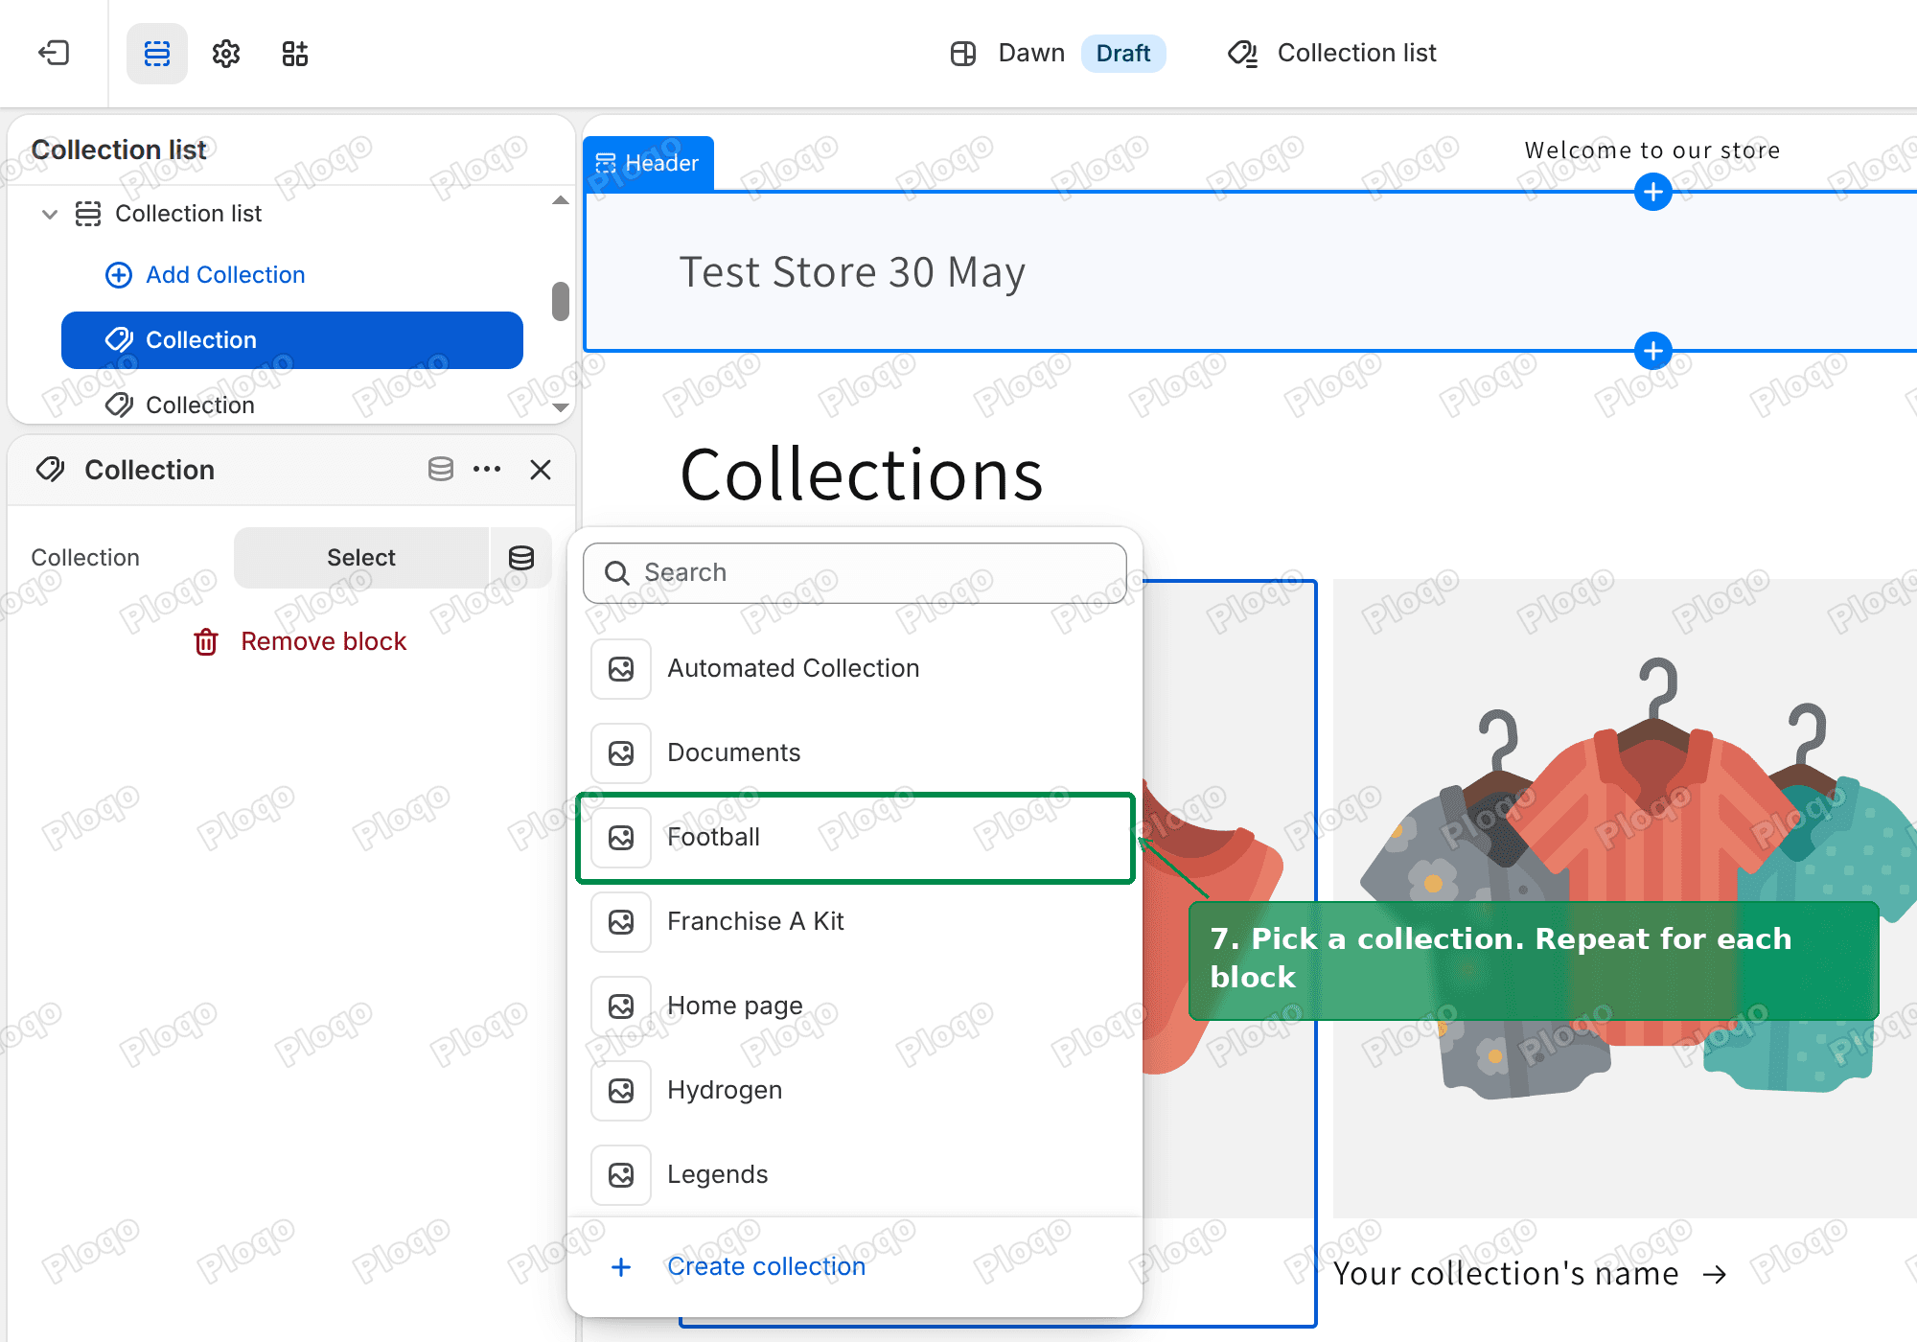Screen dimensions: 1917x1342
Task: Click the plus icon beside Create collection
Action: tap(621, 1267)
